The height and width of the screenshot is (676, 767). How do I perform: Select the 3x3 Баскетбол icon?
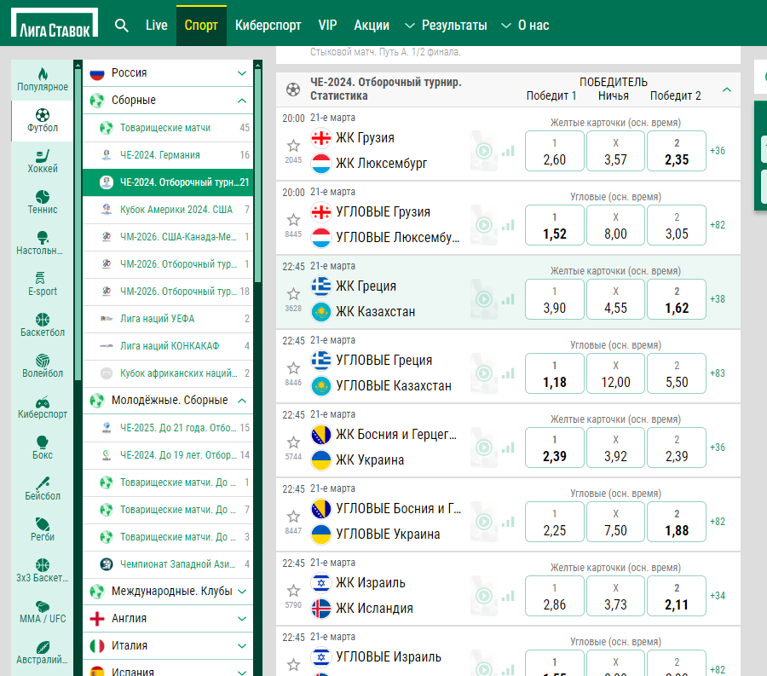[43, 565]
